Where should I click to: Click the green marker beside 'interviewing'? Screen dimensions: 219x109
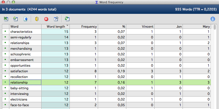pos(5,93)
